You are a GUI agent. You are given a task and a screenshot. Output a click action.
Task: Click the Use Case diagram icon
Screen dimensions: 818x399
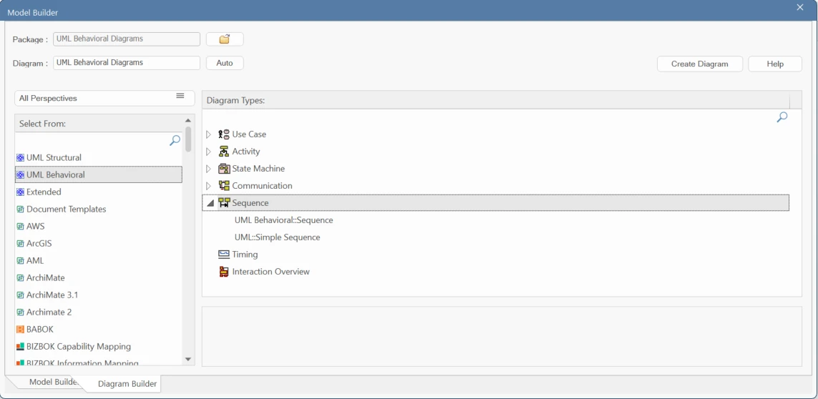224,134
